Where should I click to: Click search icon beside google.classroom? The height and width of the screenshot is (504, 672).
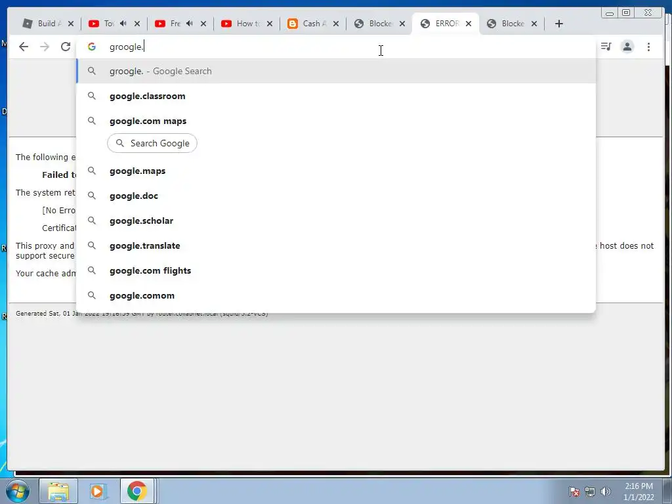pyautogui.click(x=92, y=96)
